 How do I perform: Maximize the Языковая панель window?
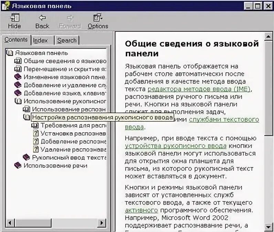pos(257,6)
